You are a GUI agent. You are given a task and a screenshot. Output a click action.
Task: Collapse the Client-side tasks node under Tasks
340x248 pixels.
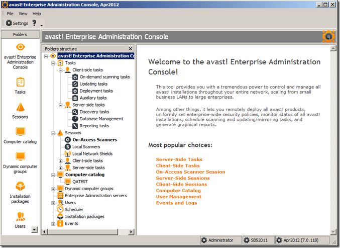tap(61, 70)
